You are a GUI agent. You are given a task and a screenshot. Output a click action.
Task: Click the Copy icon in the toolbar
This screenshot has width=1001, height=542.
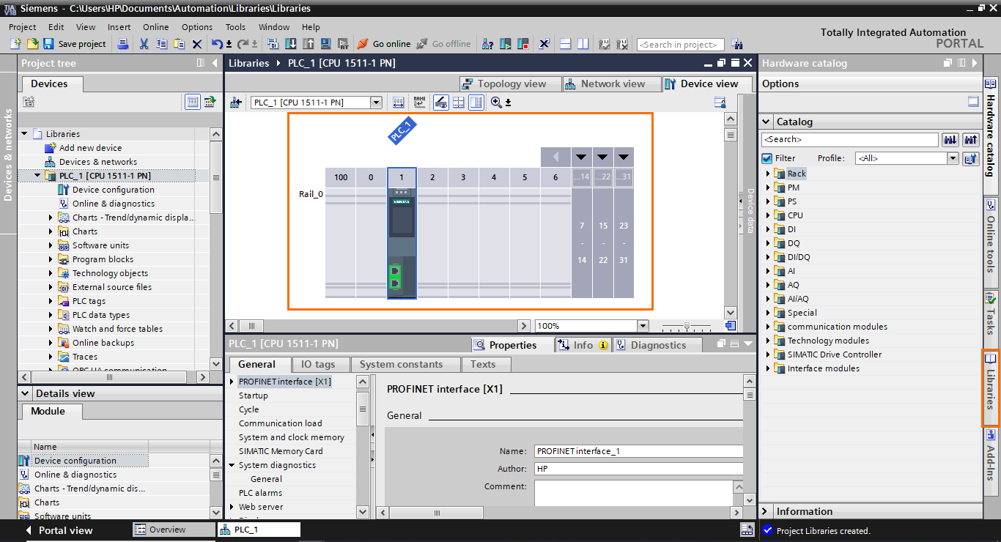[161, 44]
